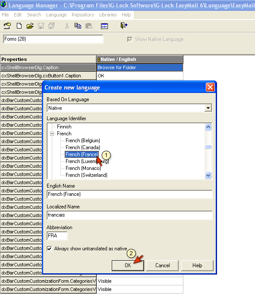
Task: Close the Create new language dialog
Action: click(x=210, y=87)
